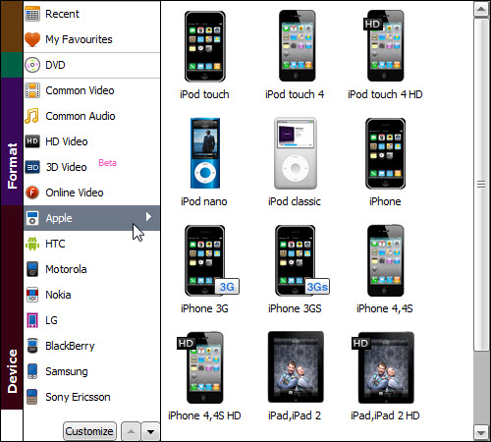Click the Sony Ericsson label
The image size is (491, 442).
coord(78,397)
